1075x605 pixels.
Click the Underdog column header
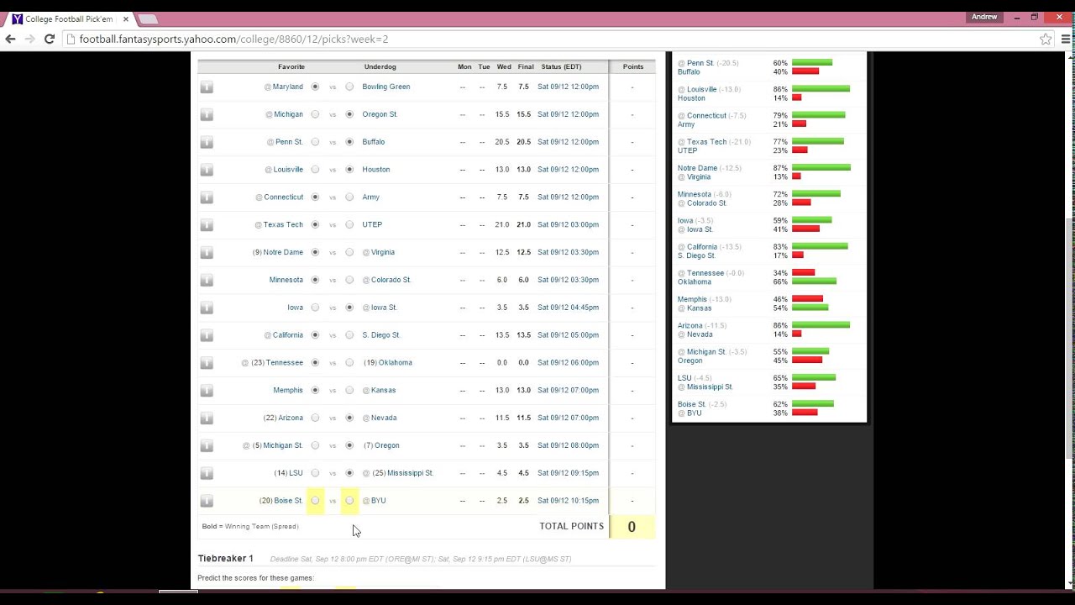(380, 66)
